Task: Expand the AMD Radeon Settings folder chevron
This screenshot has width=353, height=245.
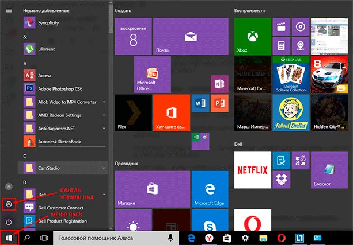Action: click(x=104, y=115)
